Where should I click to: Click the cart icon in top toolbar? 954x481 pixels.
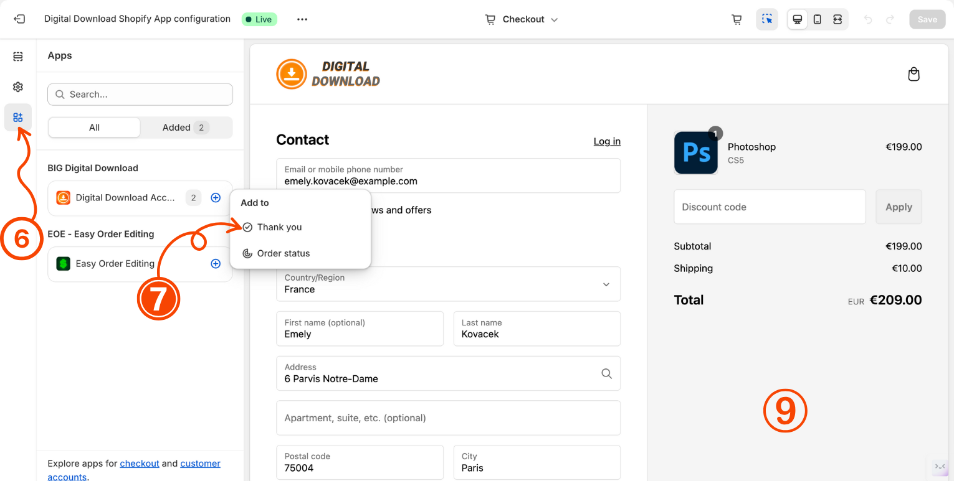pos(737,19)
